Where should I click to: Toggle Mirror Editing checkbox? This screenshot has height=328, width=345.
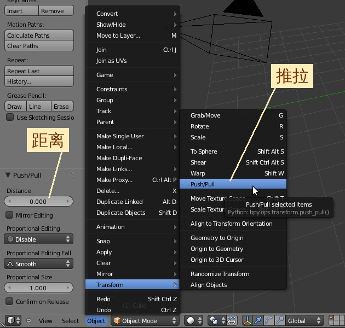click(x=9, y=215)
